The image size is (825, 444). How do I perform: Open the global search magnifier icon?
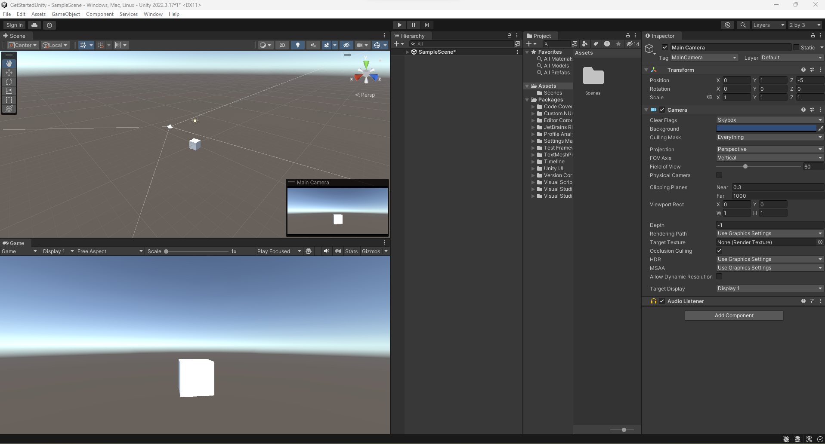coord(743,25)
